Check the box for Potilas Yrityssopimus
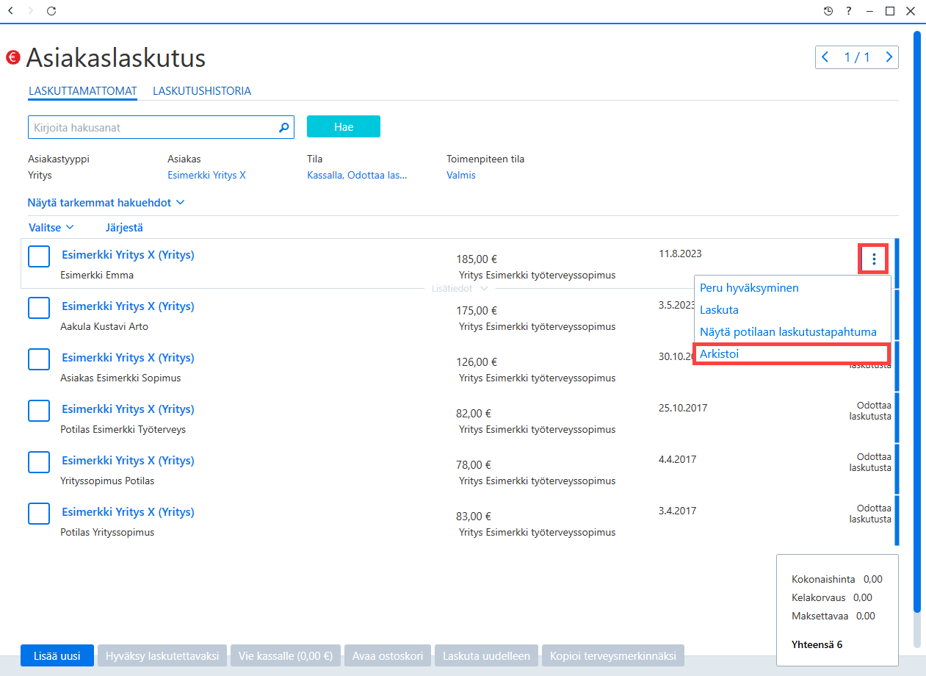The image size is (926, 676). coord(39,514)
